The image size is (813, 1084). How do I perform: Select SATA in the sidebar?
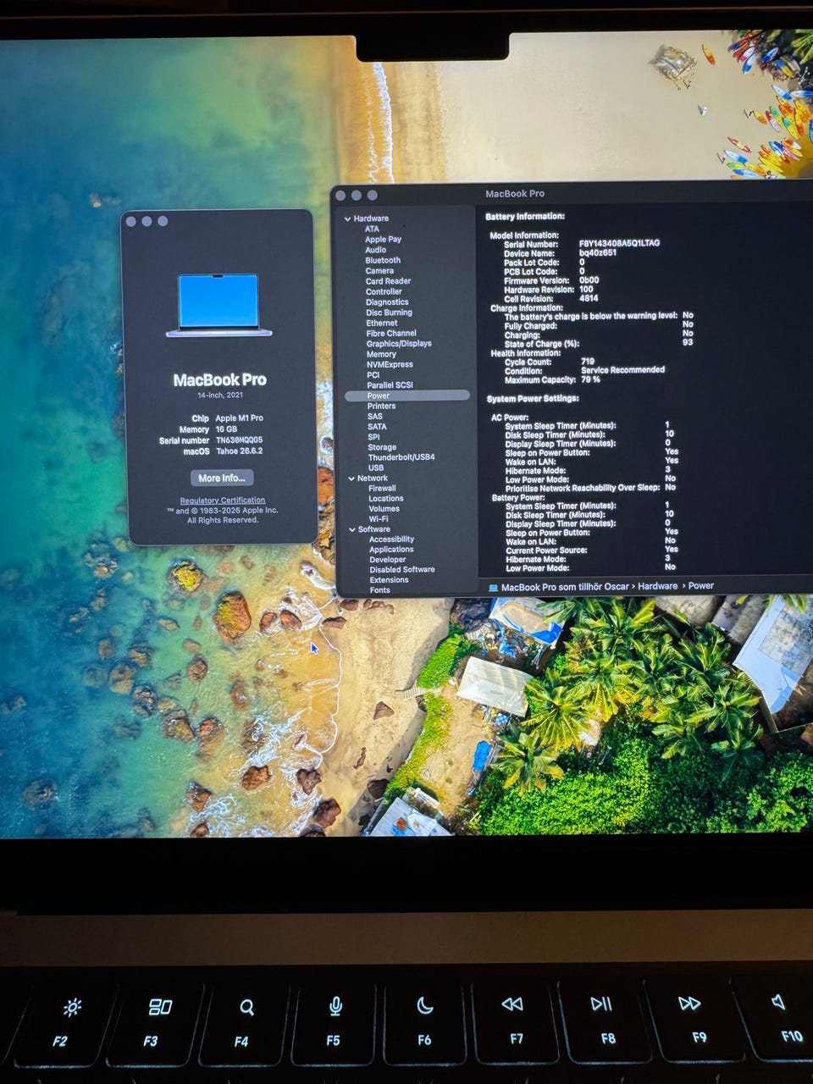tap(377, 427)
